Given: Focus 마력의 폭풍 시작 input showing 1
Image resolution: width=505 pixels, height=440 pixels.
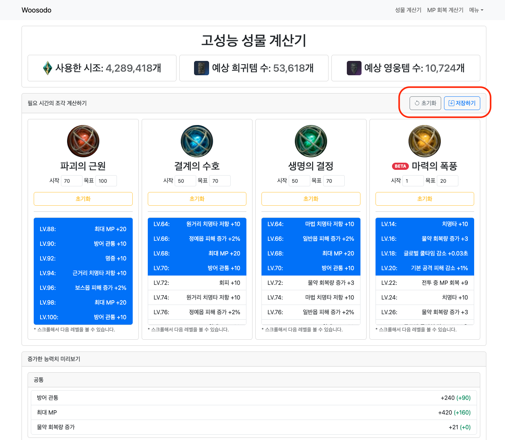Looking at the screenshot, I should (x=413, y=181).
